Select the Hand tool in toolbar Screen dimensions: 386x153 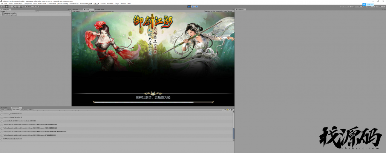click(x=3, y=7)
